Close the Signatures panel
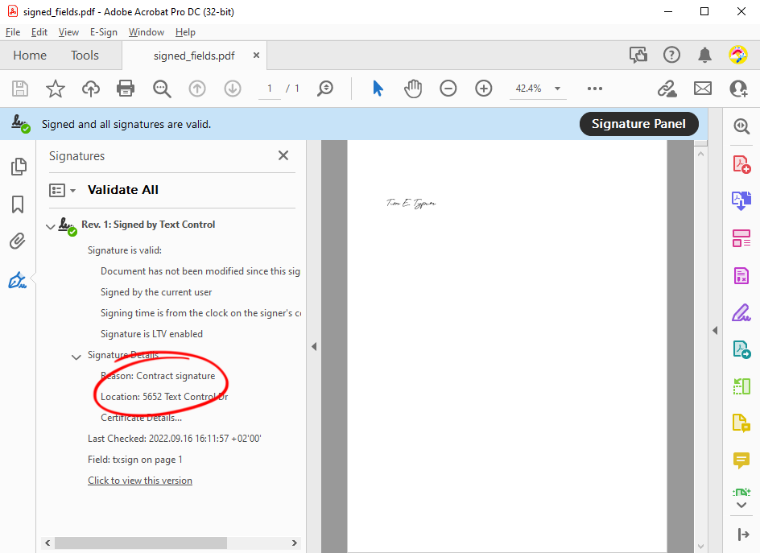 point(283,155)
